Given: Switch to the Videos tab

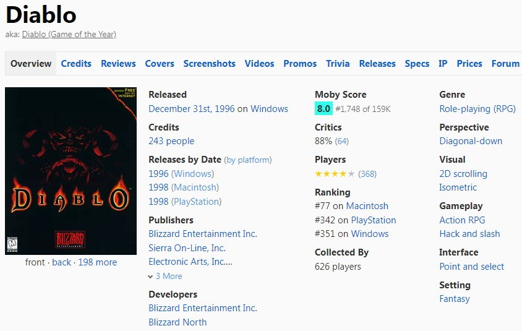Looking at the screenshot, I should (x=259, y=64).
